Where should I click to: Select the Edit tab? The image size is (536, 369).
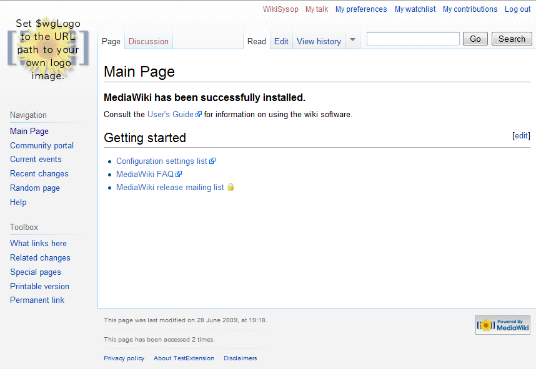point(281,41)
